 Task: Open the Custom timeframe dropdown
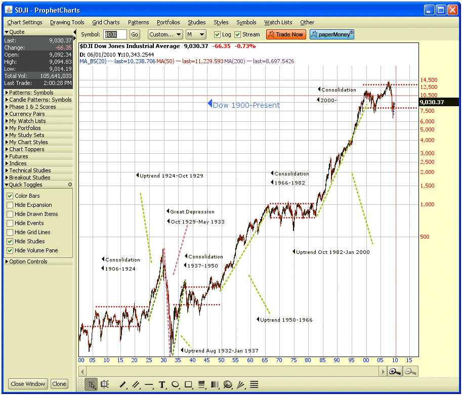coord(165,34)
